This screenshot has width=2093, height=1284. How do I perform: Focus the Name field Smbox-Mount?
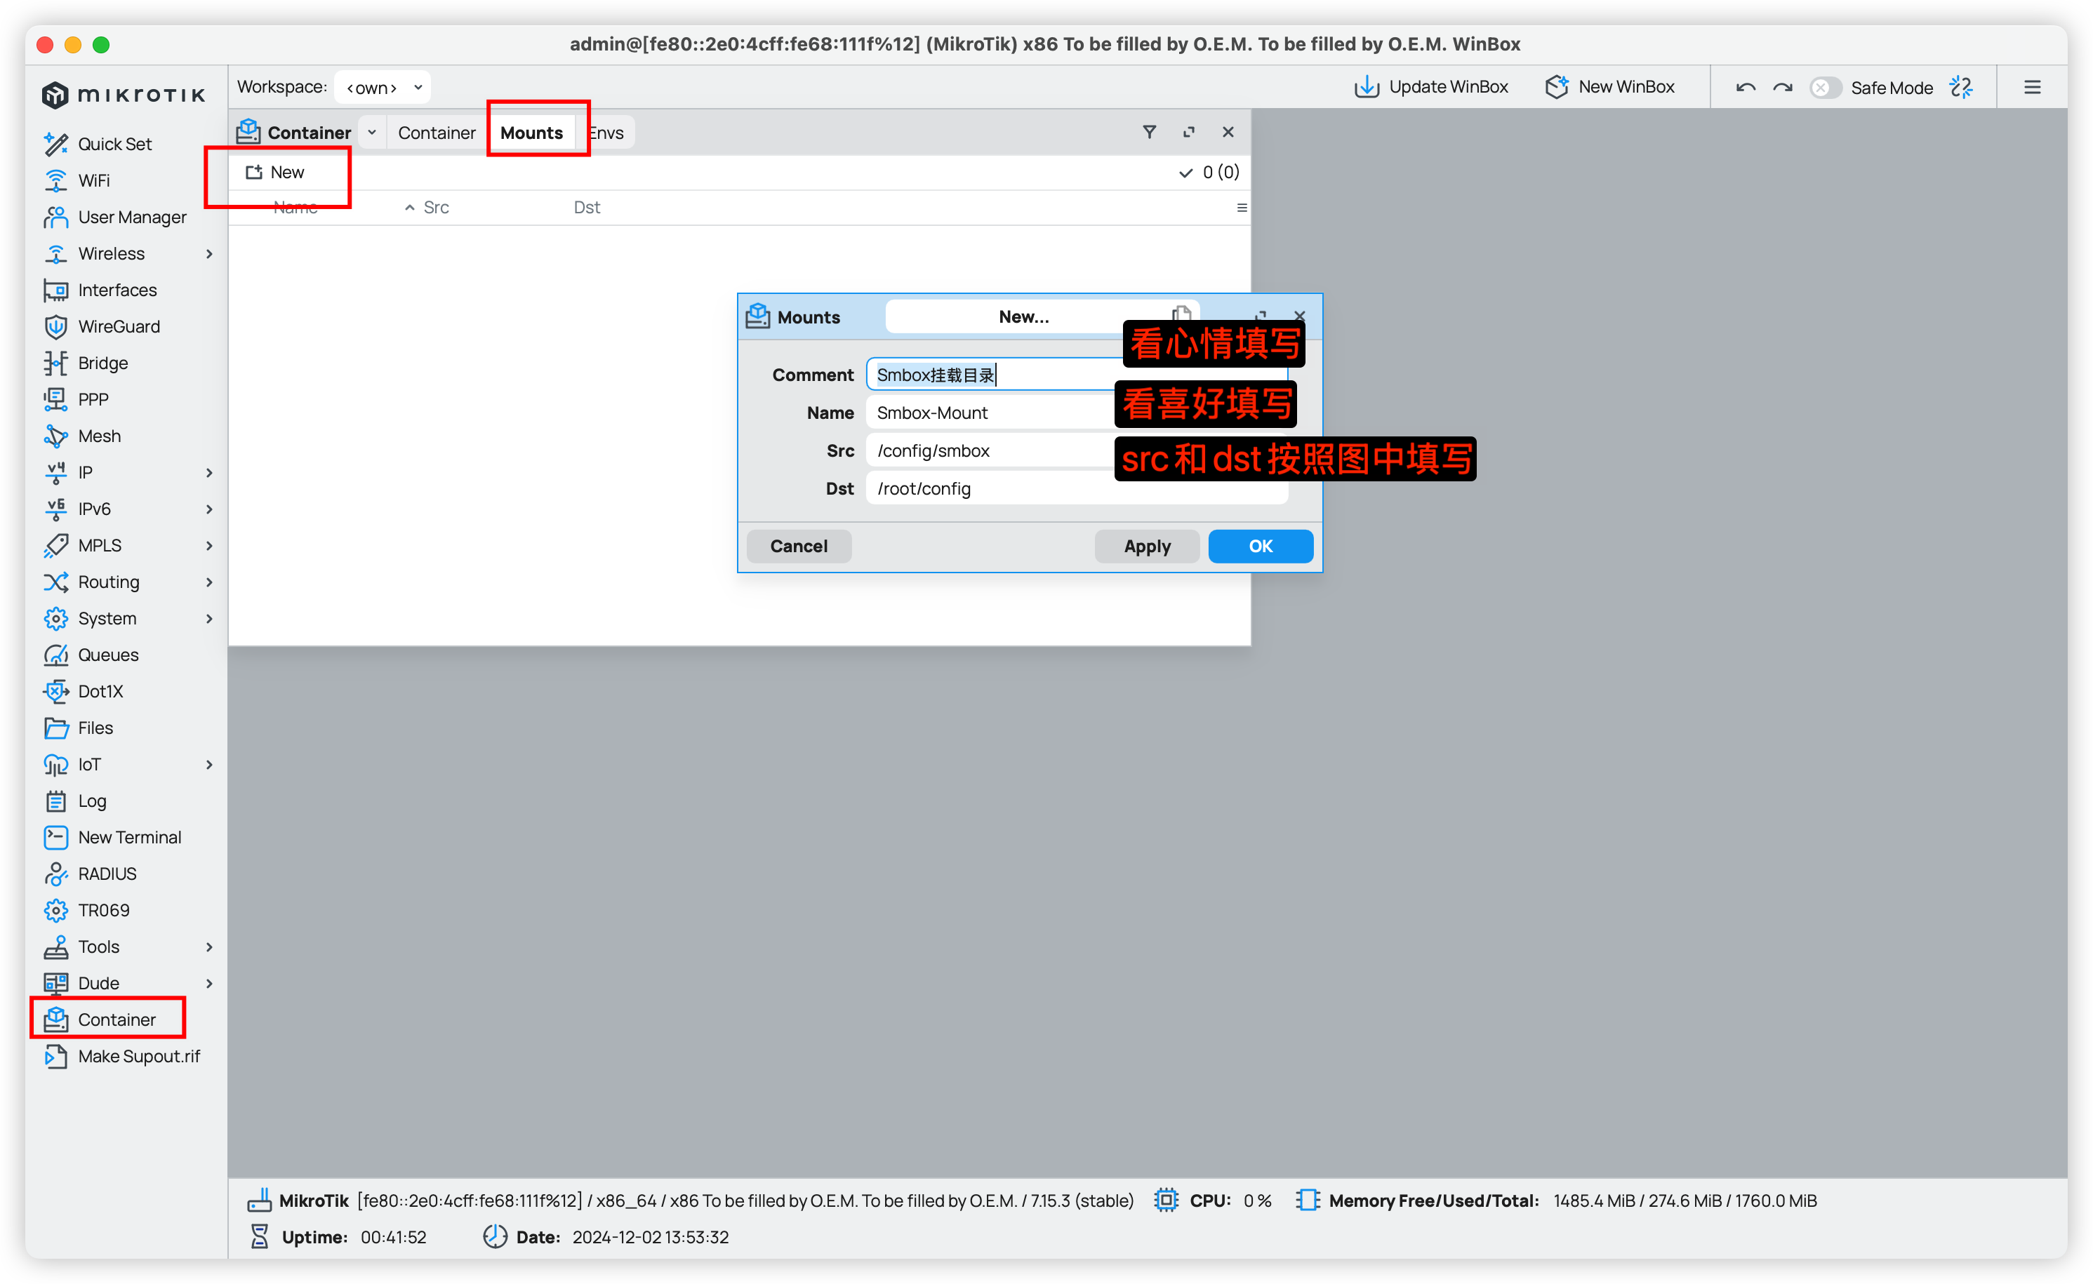click(1077, 413)
